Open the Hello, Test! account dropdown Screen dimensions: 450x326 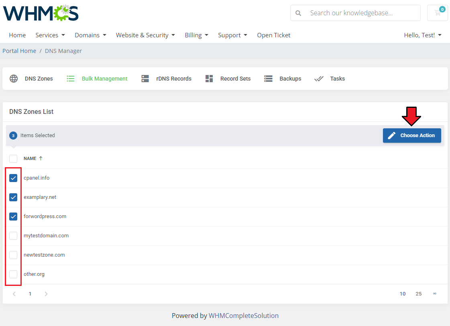tap(422, 35)
